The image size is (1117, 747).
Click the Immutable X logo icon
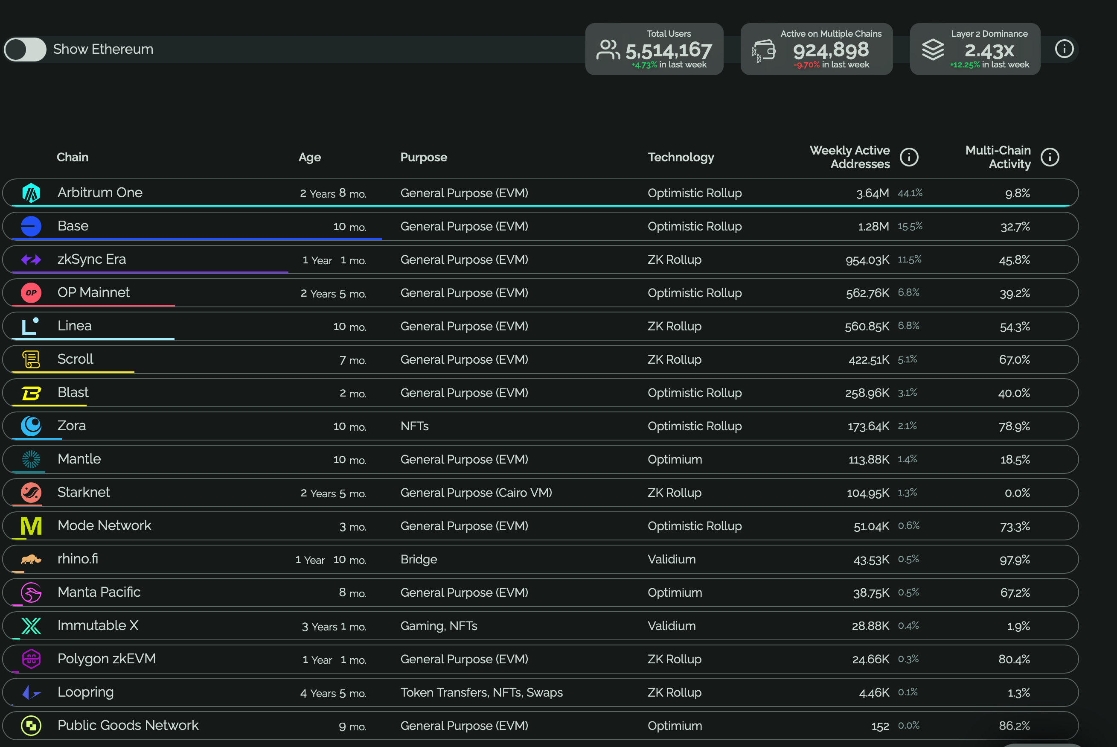pyautogui.click(x=31, y=626)
